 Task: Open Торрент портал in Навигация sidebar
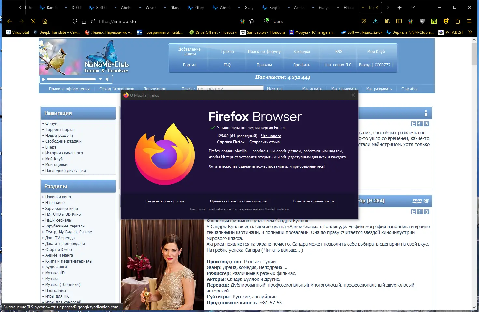point(60,130)
